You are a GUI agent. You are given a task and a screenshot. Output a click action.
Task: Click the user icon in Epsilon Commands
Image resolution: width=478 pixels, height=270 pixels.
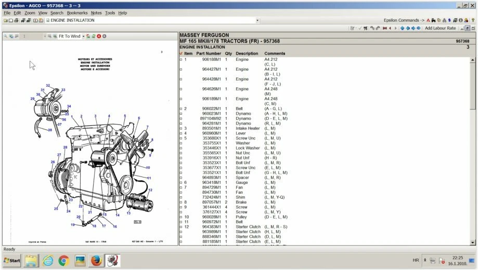click(466, 20)
